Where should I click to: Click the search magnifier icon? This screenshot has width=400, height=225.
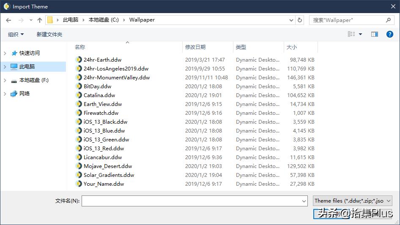point(388,20)
